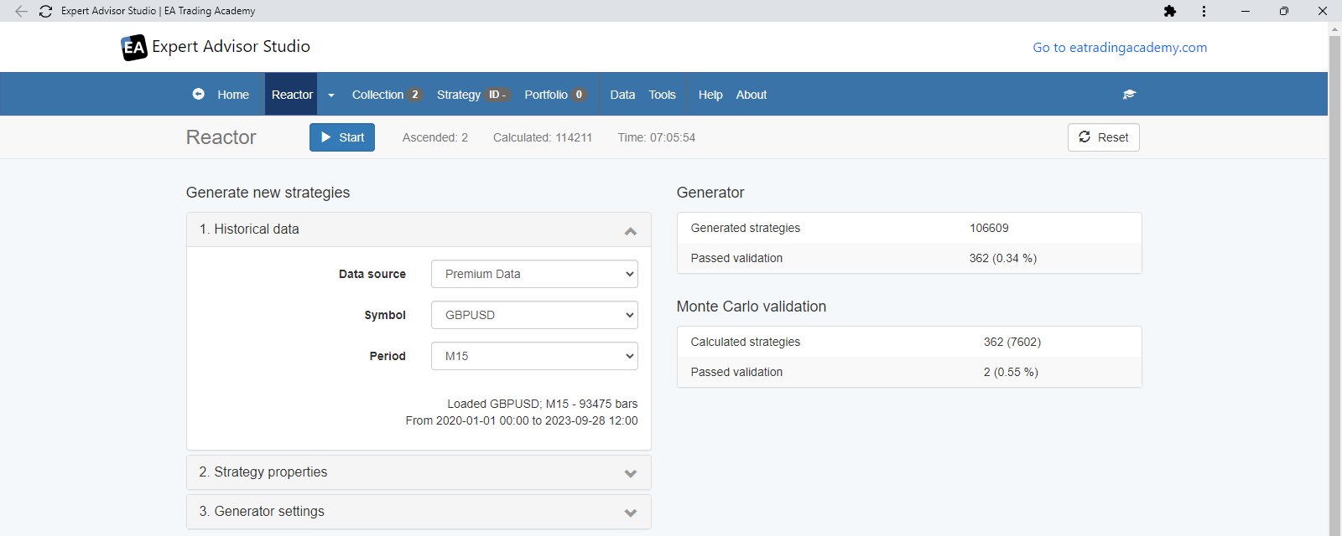Open the Collection menu item
1342x536 pixels.
click(x=387, y=95)
